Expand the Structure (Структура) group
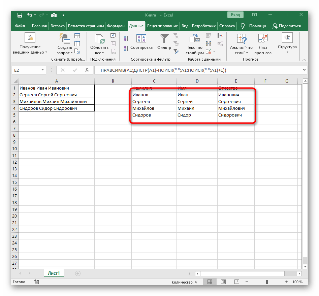 tap(287, 43)
